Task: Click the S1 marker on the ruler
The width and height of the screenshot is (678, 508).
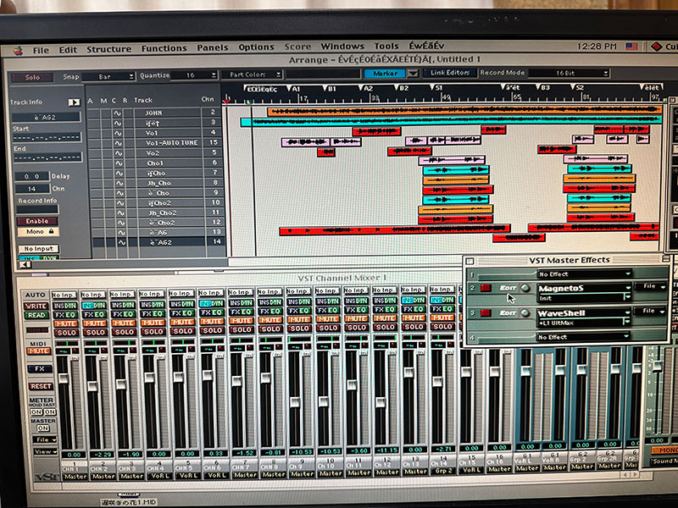Action: click(436, 88)
